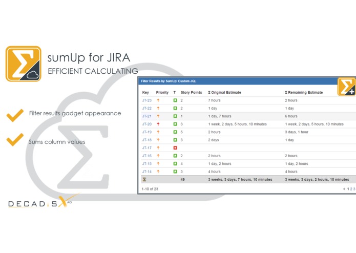Click the sigma icon in the totals row
Viewport: 356px width, 253px height.
pyautogui.click(x=144, y=179)
